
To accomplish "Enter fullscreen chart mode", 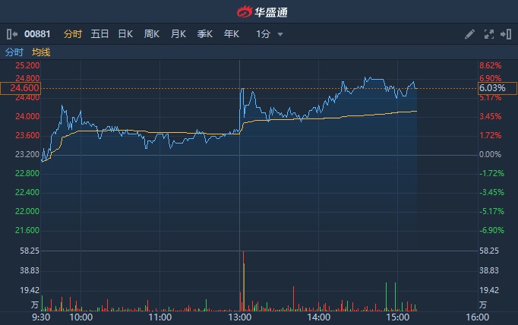I will click(488, 34).
